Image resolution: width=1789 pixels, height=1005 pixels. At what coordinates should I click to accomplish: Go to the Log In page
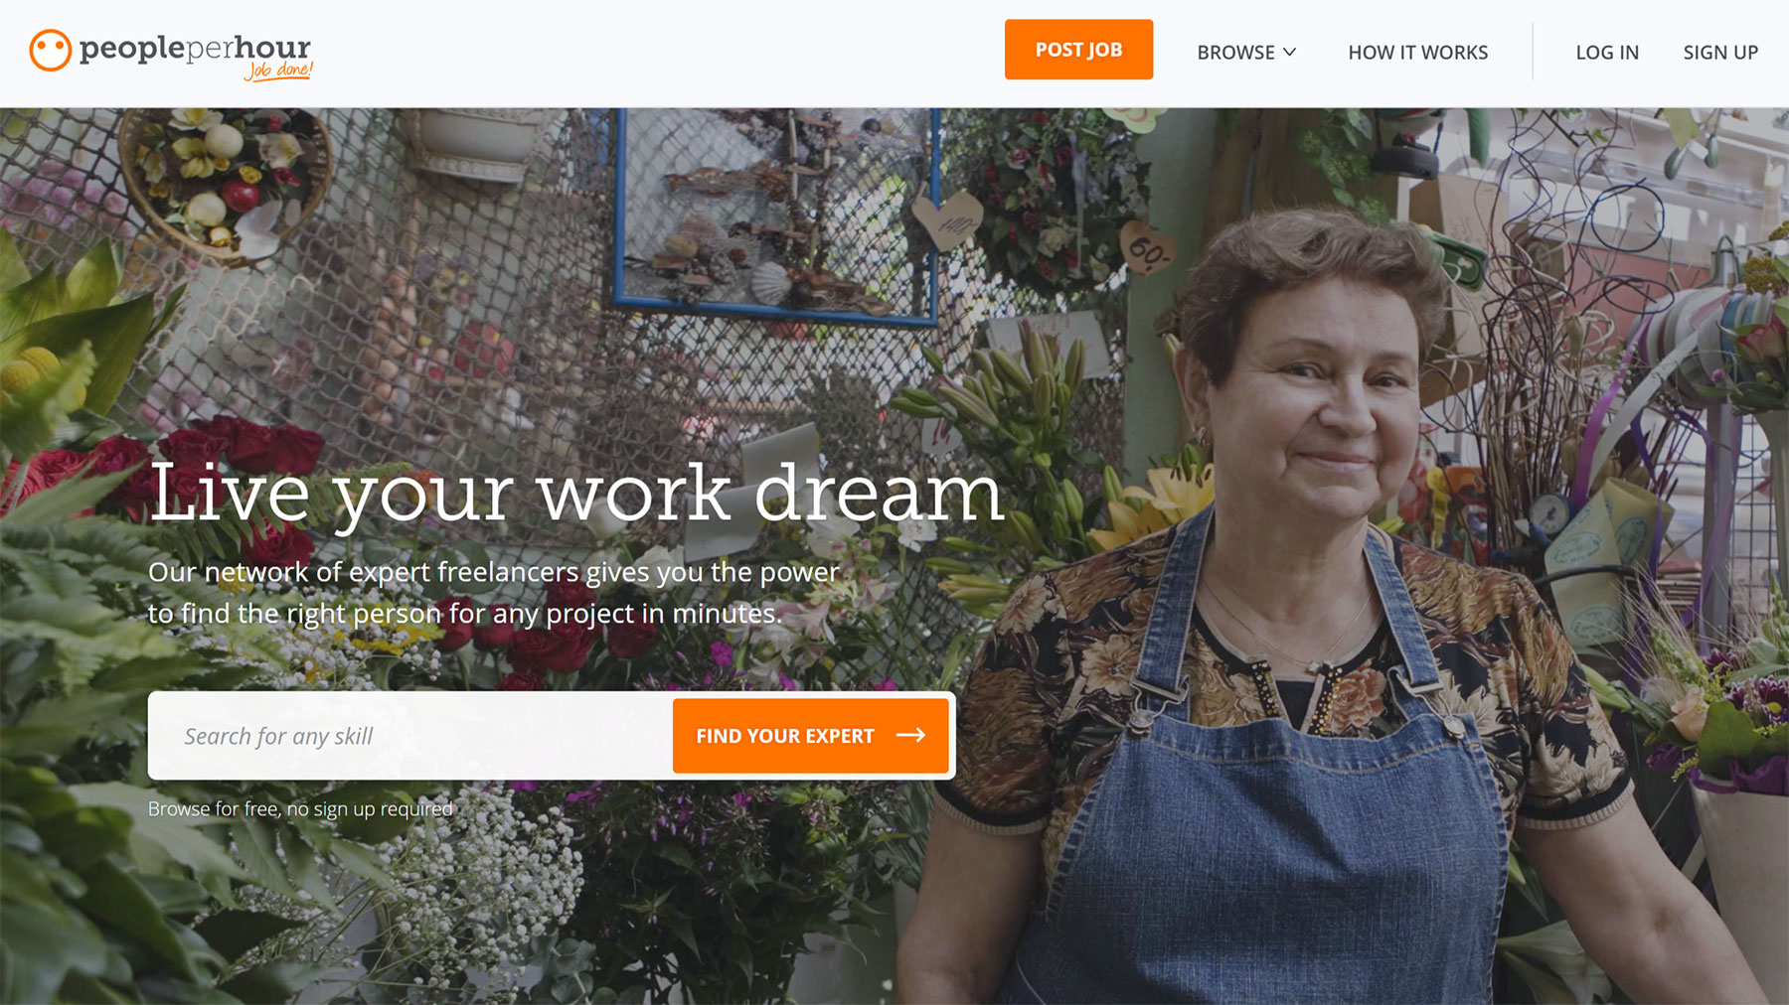[1607, 52]
